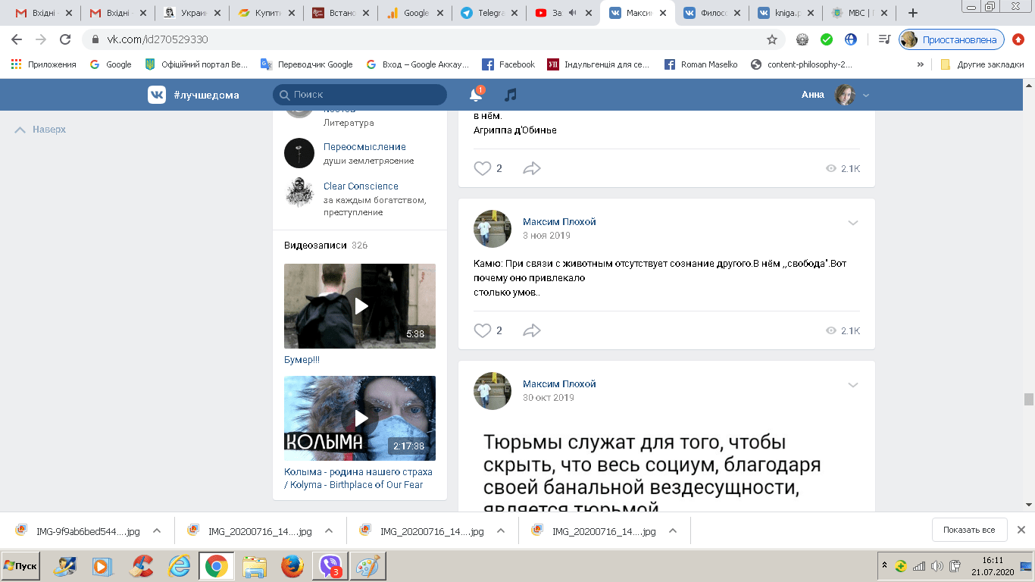
Task: Show more bookmarks chevron
Action: (921, 64)
